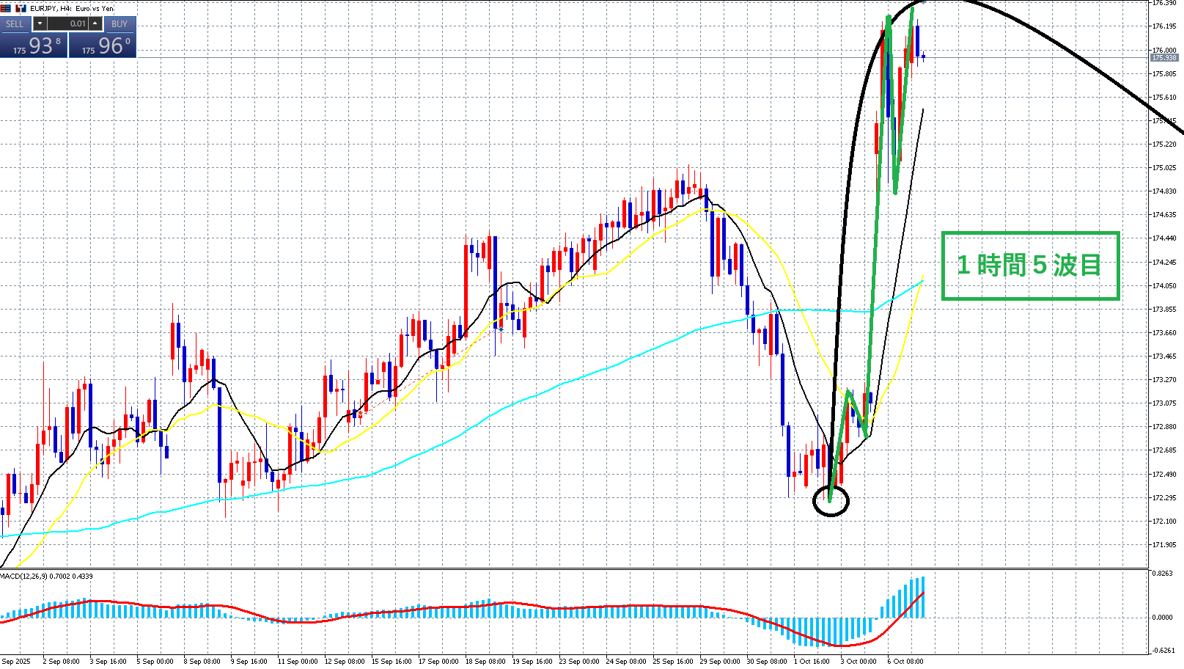Click the 176.000 price scale level
The width and height of the screenshot is (1184, 669).
point(1163,50)
